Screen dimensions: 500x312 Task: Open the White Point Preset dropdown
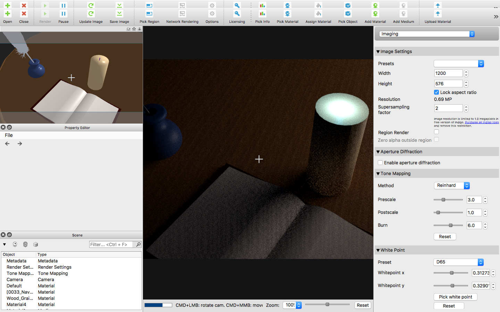(x=458, y=262)
